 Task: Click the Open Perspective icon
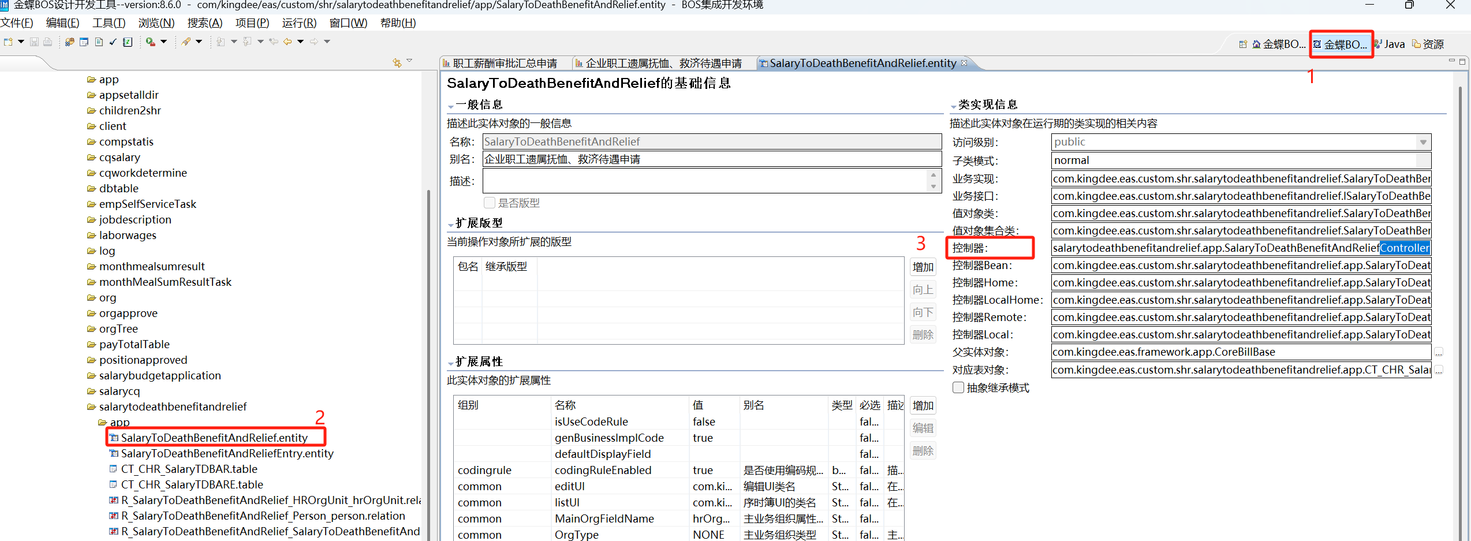coord(1243,44)
